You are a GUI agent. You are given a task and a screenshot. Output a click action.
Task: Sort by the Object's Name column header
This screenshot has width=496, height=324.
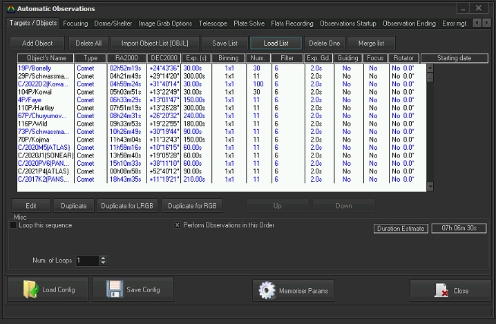click(44, 58)
